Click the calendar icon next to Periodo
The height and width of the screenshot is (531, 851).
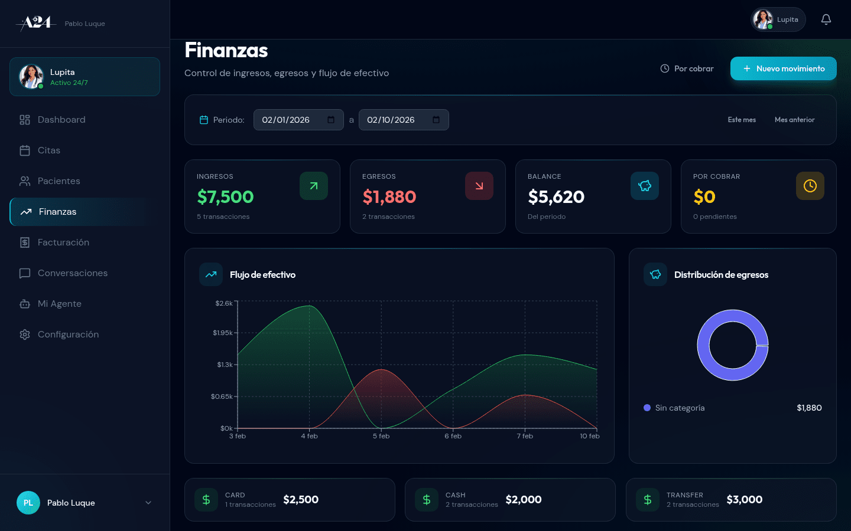point(204,120)
